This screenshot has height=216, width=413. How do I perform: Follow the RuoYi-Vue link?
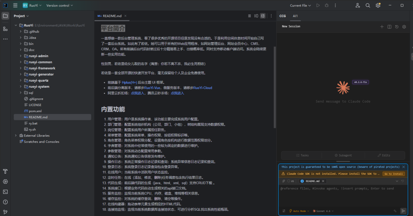click(x=152, y=88)
